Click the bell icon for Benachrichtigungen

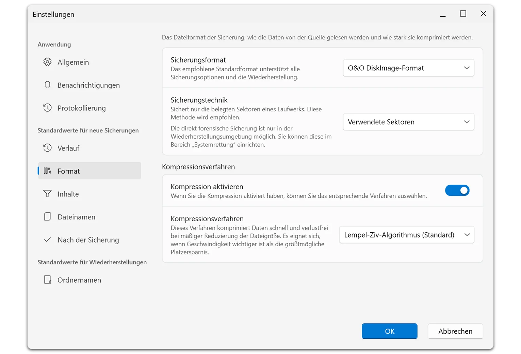[x=47, y=85]
